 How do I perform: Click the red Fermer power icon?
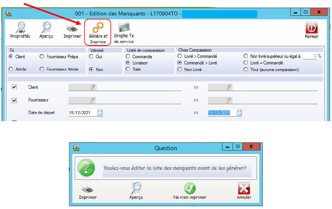pyautogui.click(x=311, y=28)
